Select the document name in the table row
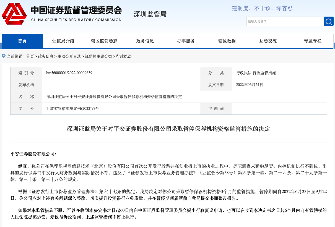This screenshot has height=227, width=335. click(x=114, y=97)
